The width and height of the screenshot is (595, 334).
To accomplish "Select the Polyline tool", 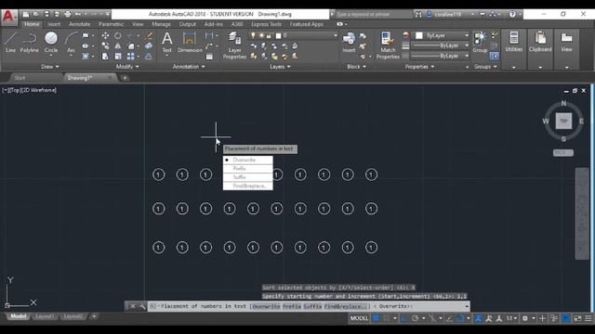I will click(29, 42).
